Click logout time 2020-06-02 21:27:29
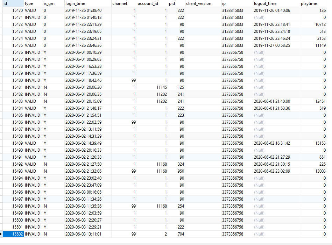The image size is (332, 245). click(272, 157)
